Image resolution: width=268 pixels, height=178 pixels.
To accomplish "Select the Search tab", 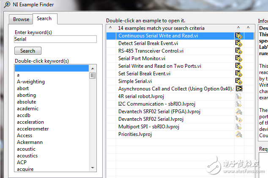I will coord(44,19).
